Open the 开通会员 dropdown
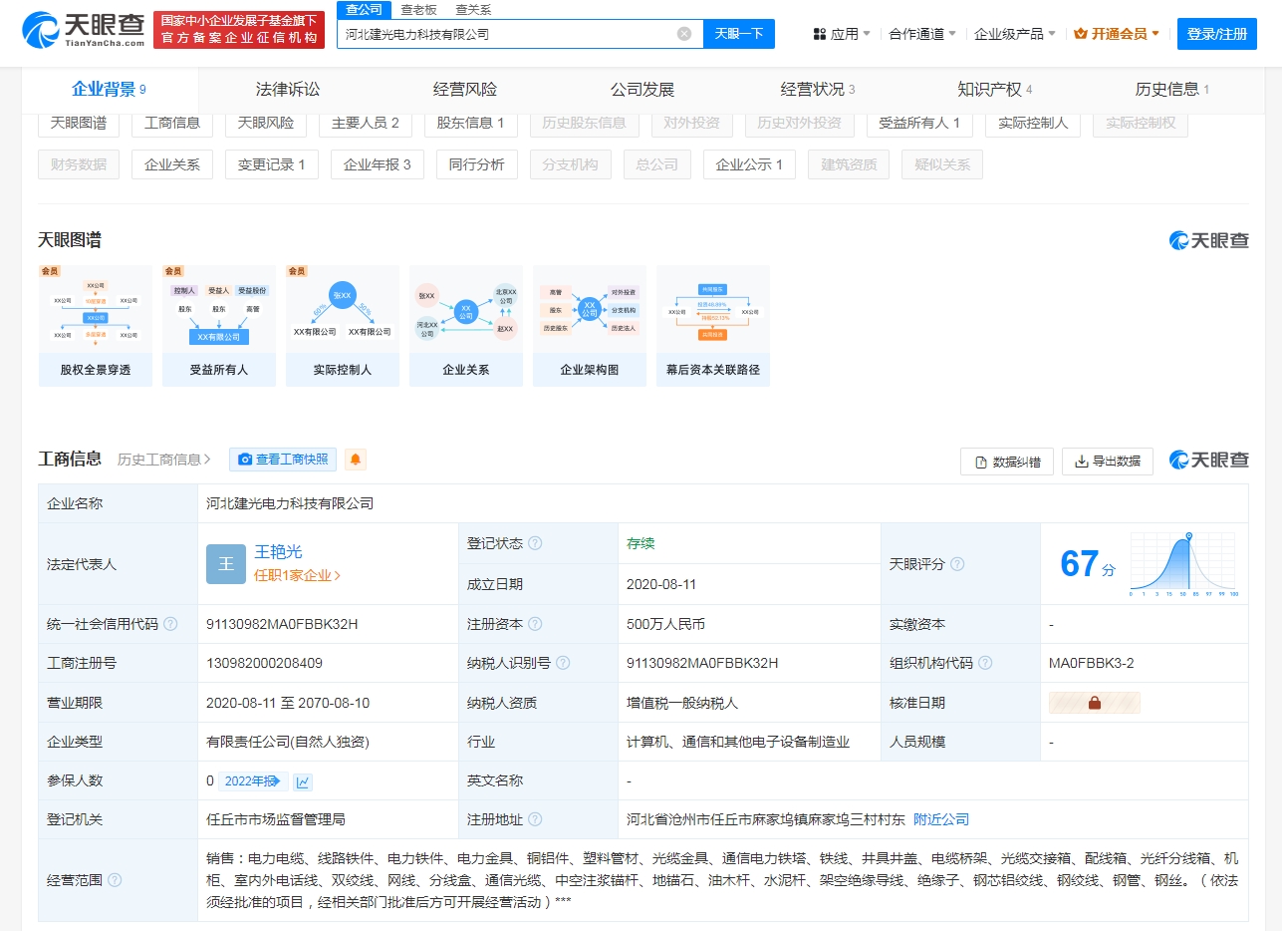Image resolution: width=1282 pixels, height=931 pixels. coord(1117,34)
